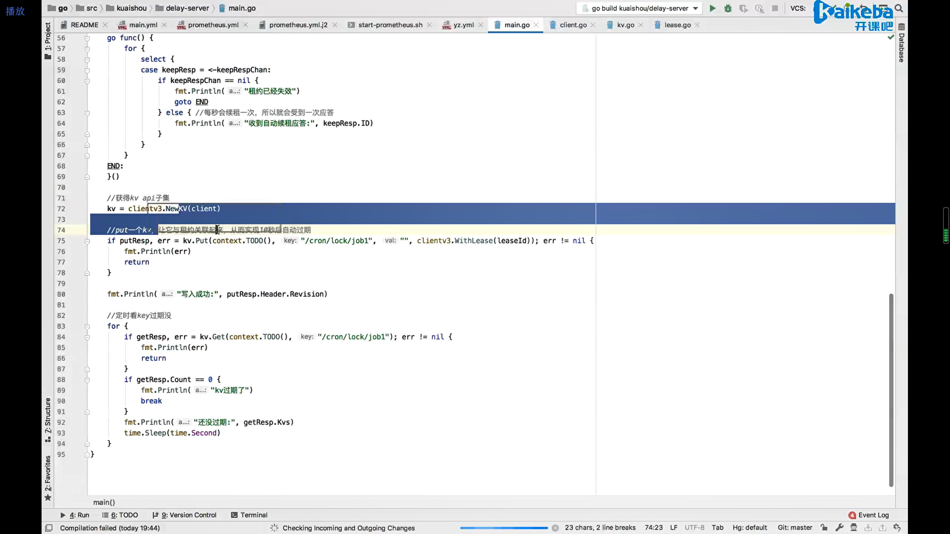Viewport: 950px width, 534px height.
Task: Click the wrench icon in status bar
Action: coord(839,528)
